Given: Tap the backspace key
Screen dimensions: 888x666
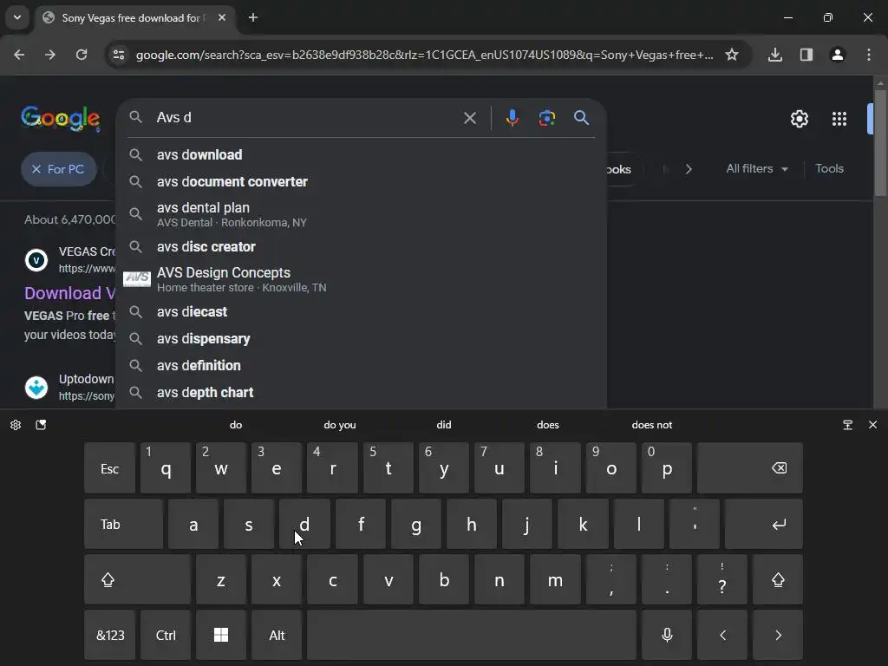Looking at the screenshot, I should pyautogui.click(x=750, y=467).
